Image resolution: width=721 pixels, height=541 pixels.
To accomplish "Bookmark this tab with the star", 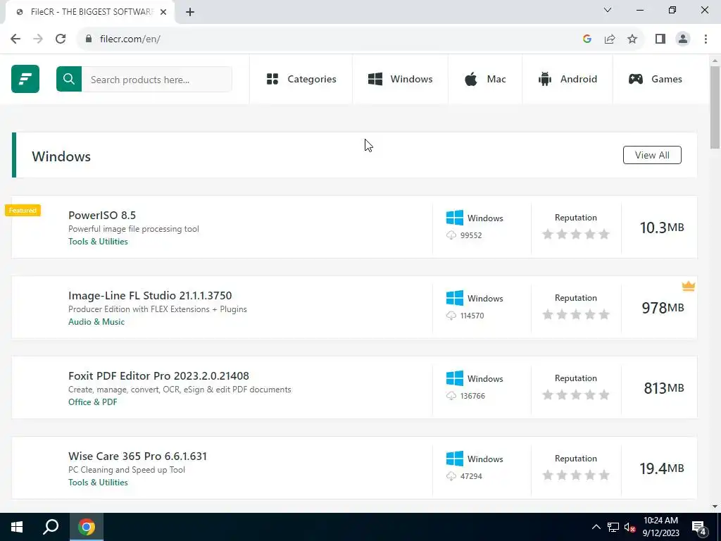I will click(x=632, y=39).
